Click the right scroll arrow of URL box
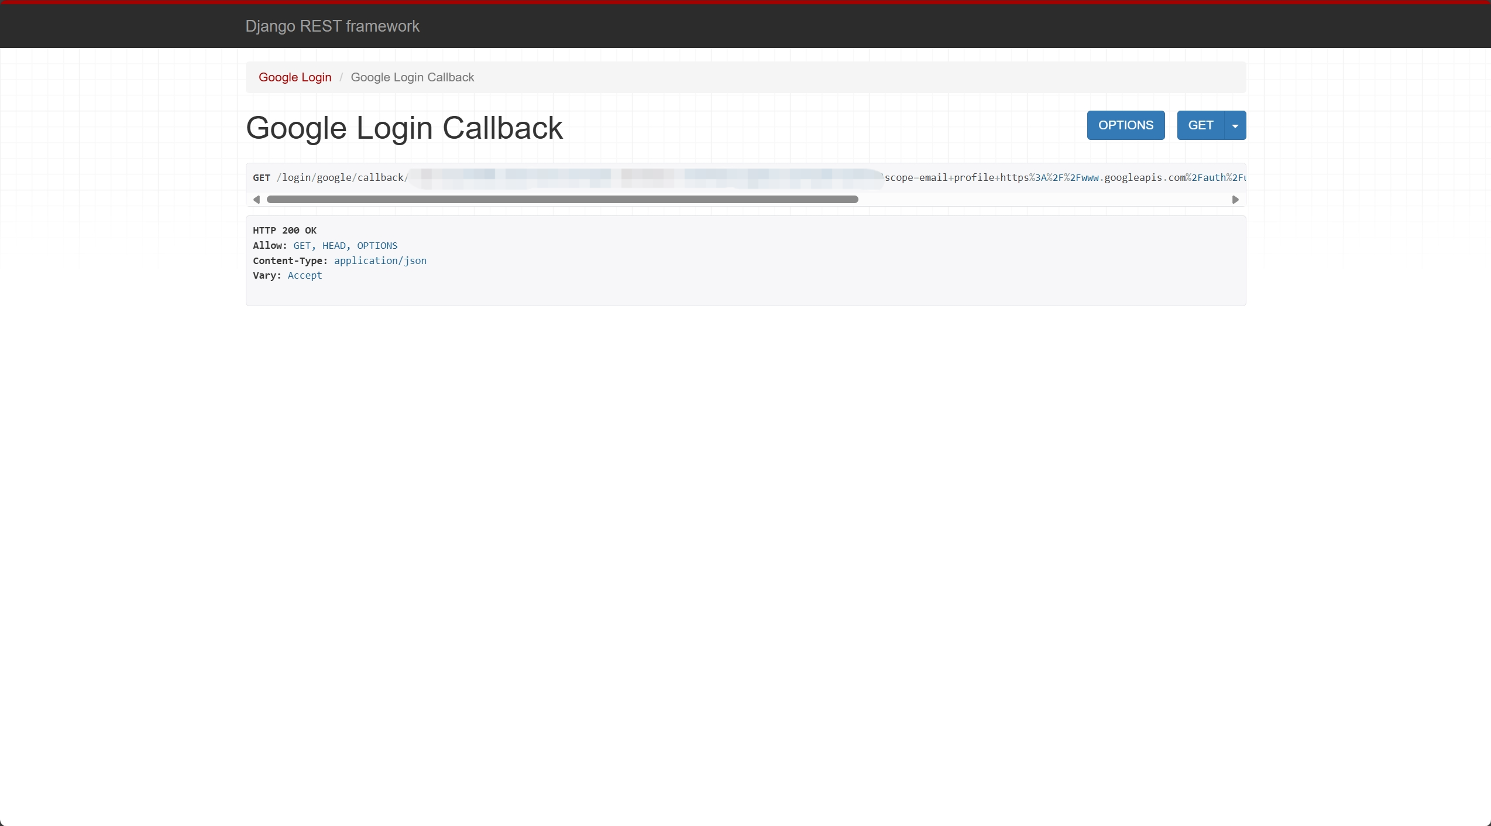This screenshot has width=1491, height=826. click(1235, 200)
